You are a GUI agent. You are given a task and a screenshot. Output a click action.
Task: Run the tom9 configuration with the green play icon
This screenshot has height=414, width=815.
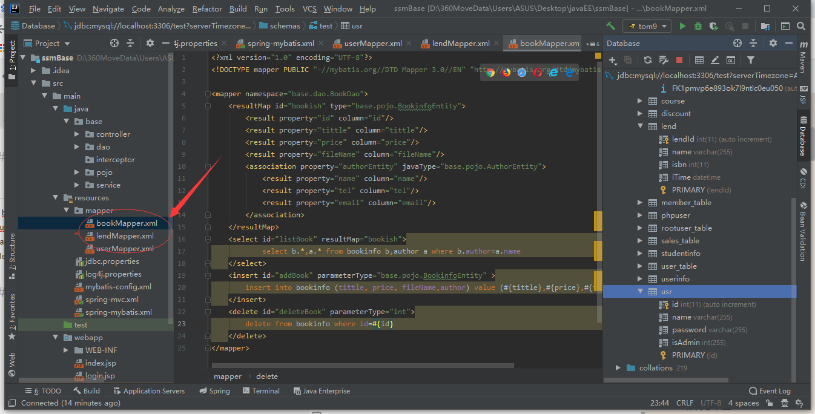pyautogui.click(x=683, y=26)
